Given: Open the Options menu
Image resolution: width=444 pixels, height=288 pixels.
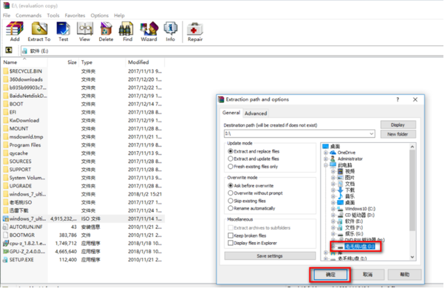Looking at the screenshot, I should coord(99,15).
